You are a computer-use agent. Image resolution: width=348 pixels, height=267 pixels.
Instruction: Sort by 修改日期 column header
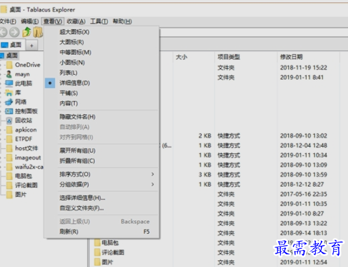click(308, 57)
